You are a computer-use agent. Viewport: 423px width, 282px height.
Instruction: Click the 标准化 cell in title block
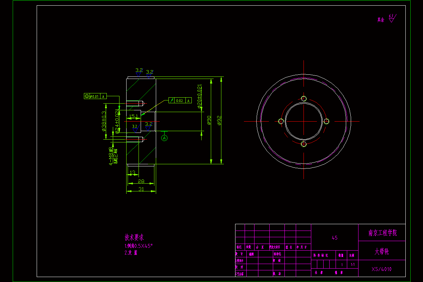point(277,254)
